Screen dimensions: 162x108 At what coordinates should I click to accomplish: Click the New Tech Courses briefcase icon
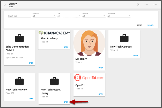(x=124, y=38)
